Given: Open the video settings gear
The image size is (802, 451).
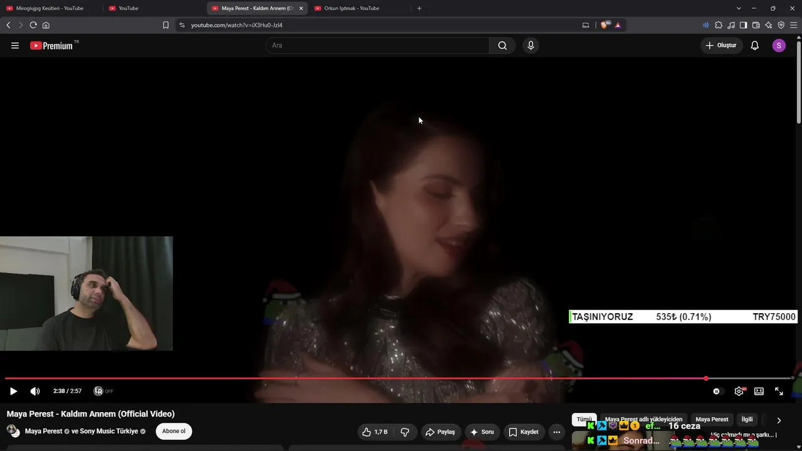Looking at the screenshot, I should (x=739, y=391).
